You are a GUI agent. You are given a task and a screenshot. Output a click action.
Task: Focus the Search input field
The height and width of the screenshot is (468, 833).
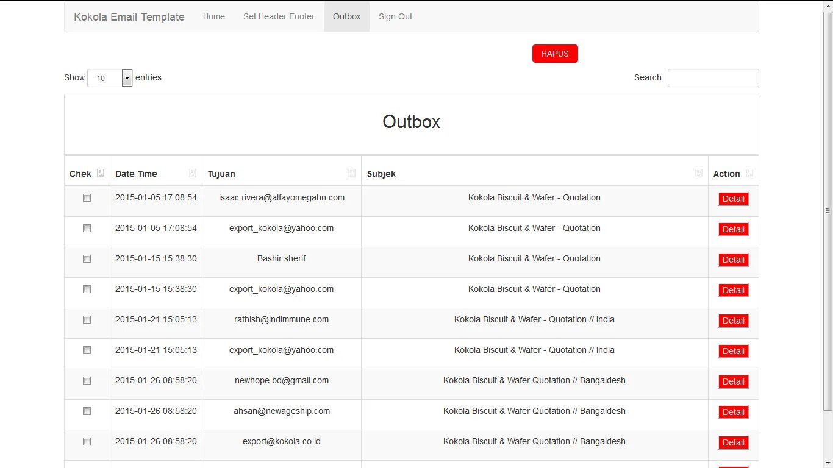713,78
